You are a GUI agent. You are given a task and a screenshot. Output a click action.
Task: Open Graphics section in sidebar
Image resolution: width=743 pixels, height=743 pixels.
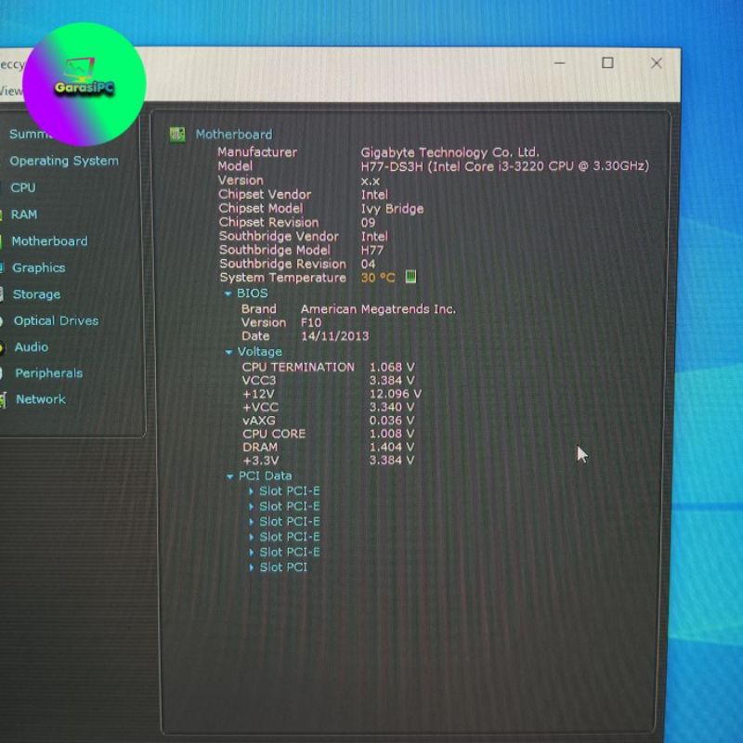(x=38, y=267)
